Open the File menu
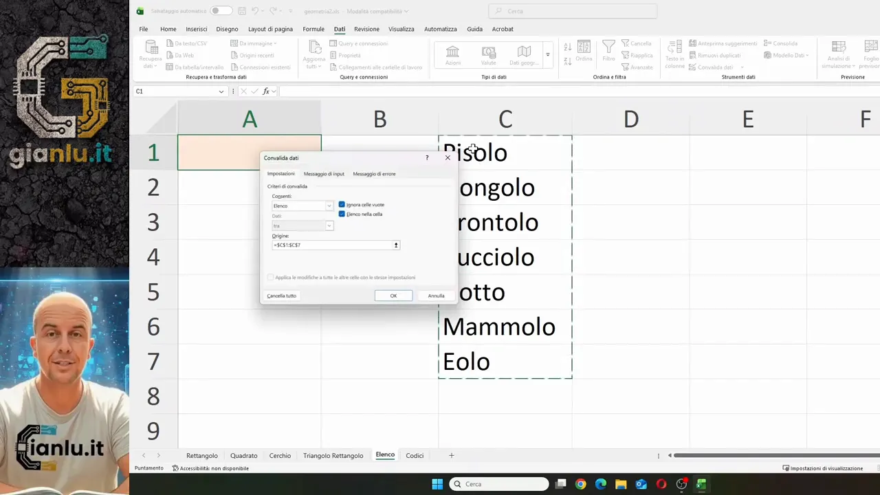Viewport: 880px width, 495px height. [x=143, y=29]
